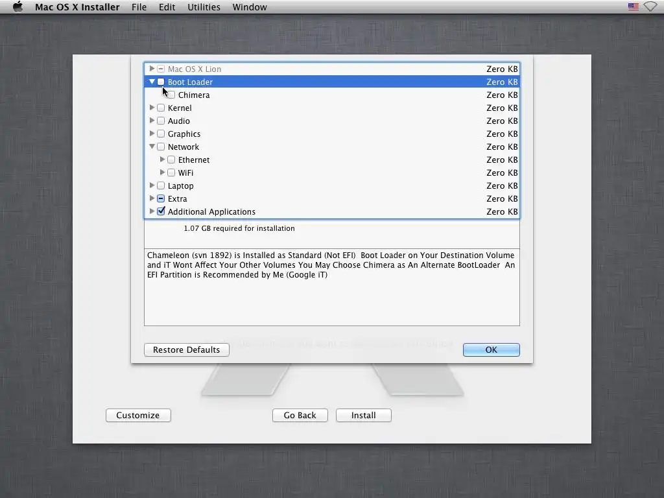Open the Apple menu icon

(x=18, y=6)
